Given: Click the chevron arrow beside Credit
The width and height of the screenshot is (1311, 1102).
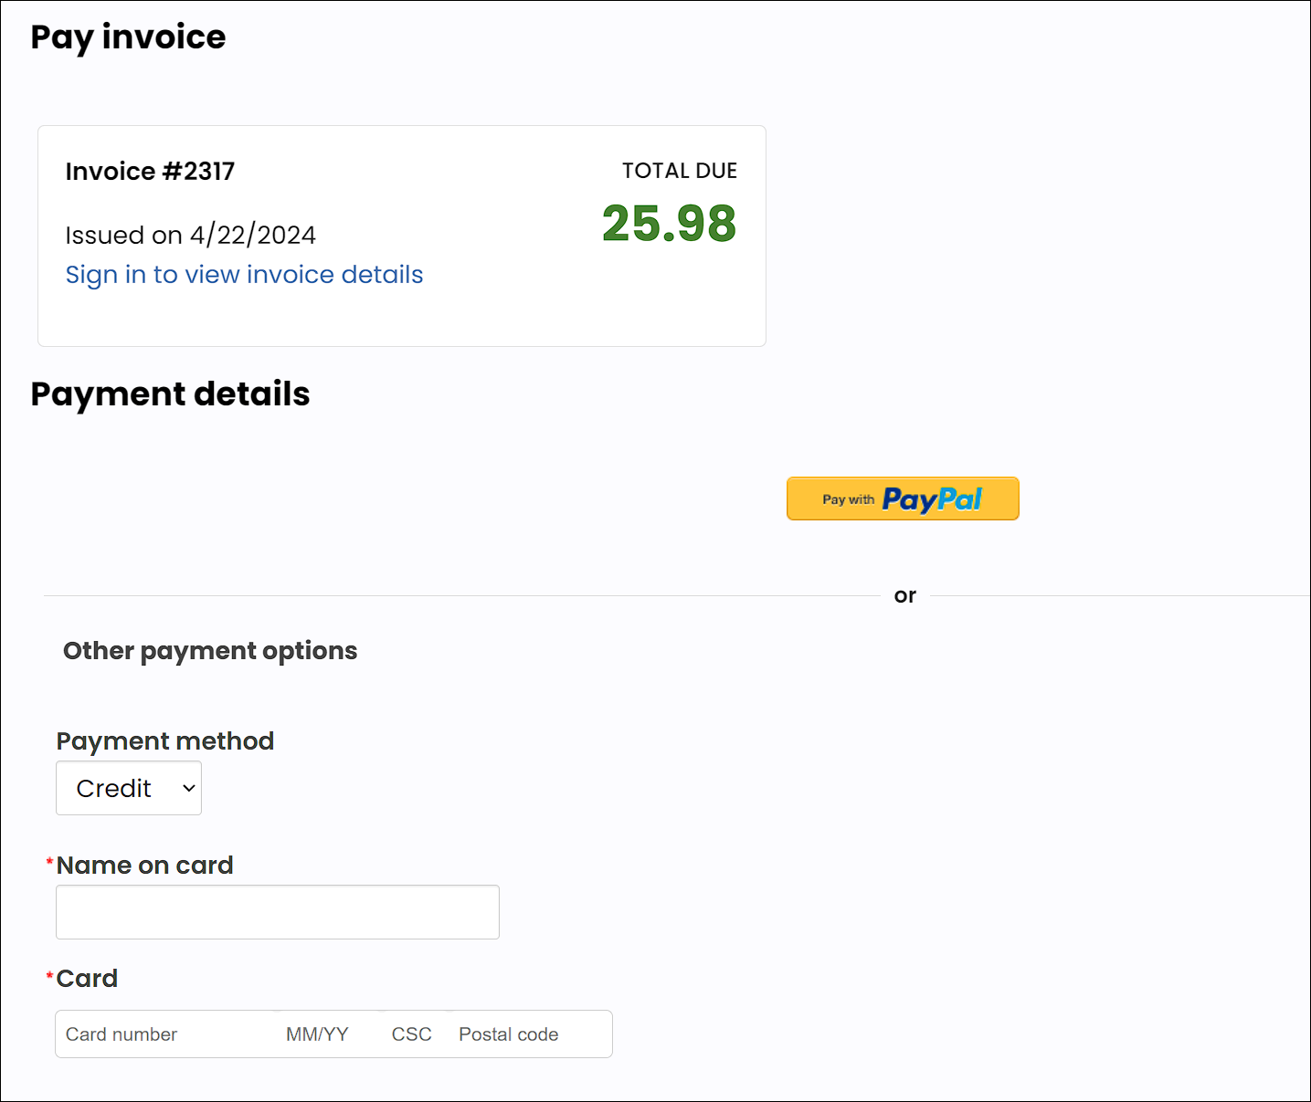Looking at the screenshot, I should tap(189, 788).
